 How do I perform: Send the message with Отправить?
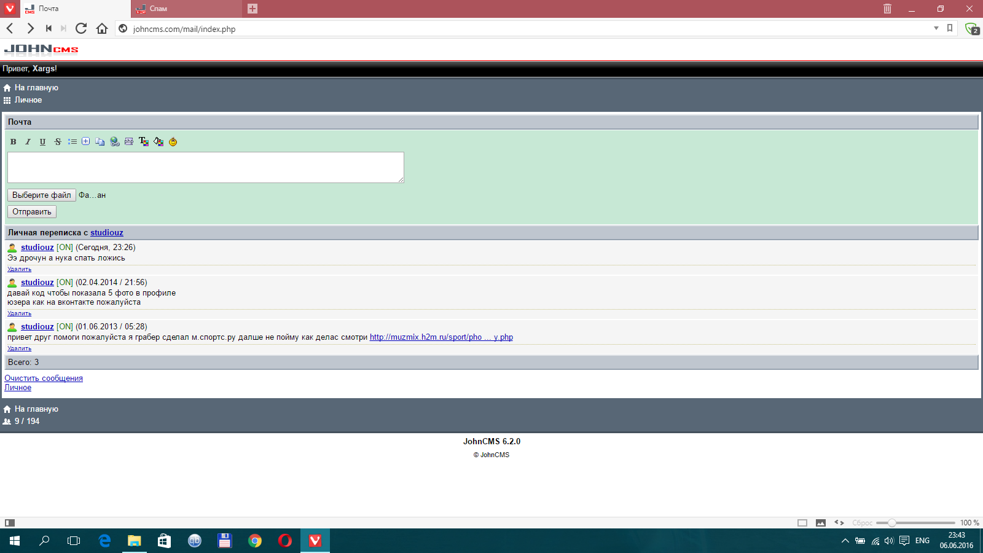click(32, 212)
